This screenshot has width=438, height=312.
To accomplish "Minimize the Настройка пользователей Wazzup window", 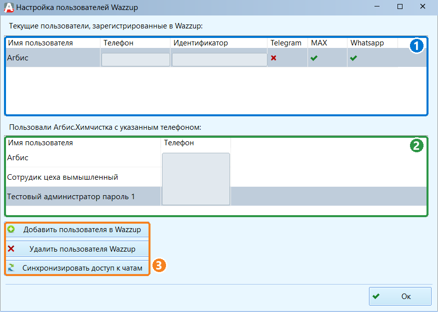I will 377,6.
